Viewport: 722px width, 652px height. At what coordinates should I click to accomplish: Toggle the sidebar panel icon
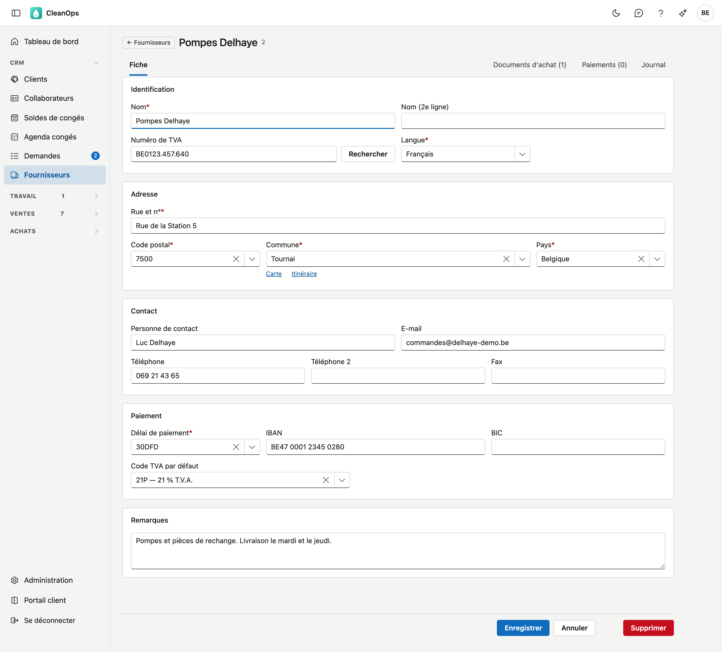pos(16,13)
